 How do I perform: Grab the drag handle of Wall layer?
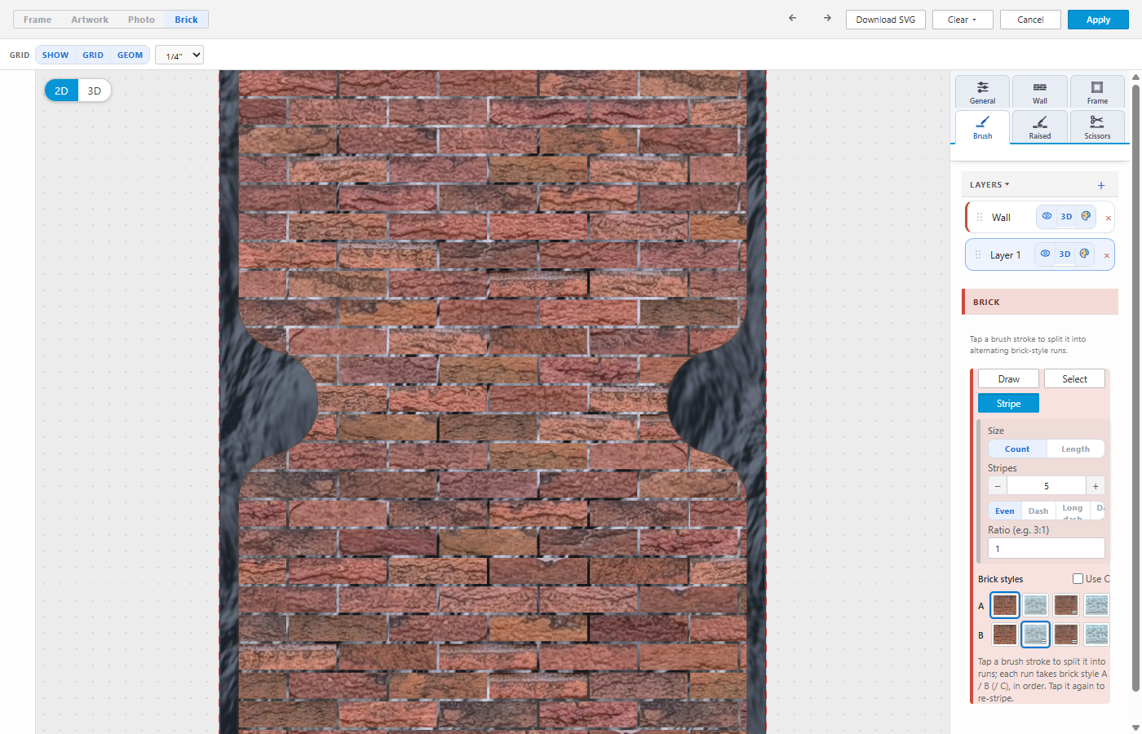(x=980, y=217)
